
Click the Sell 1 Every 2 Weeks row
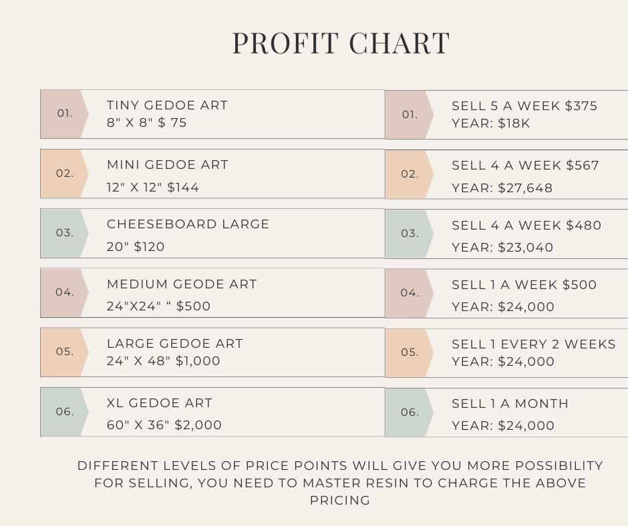click(x=506, y=353)
